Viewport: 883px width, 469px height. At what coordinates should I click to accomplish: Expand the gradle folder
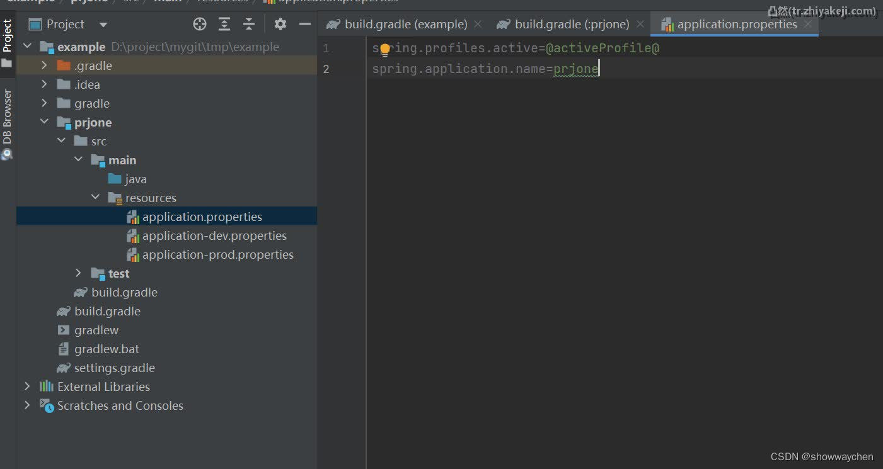tap(44, 103)
